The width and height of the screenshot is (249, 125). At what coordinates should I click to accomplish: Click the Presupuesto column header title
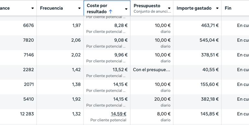pyautogui.click(x=147, y=6)
